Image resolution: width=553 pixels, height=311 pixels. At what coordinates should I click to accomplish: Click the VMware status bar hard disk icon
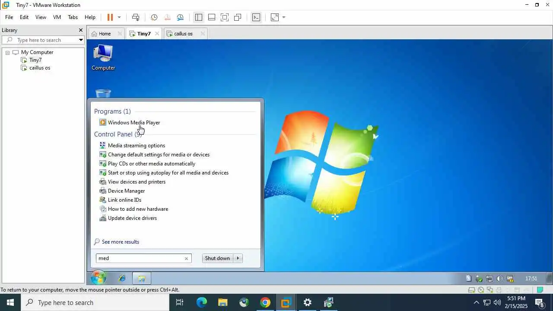coord(472,290)
